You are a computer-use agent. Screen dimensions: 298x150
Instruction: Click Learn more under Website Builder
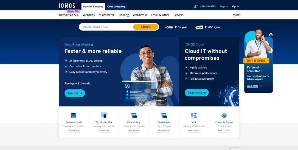[104, 130]
